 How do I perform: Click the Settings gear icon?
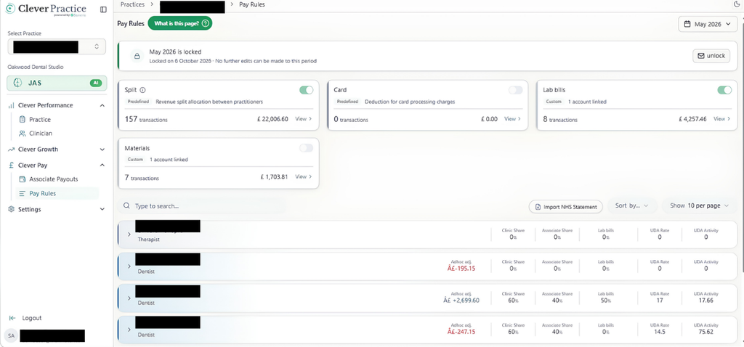[x=12, y=209]
